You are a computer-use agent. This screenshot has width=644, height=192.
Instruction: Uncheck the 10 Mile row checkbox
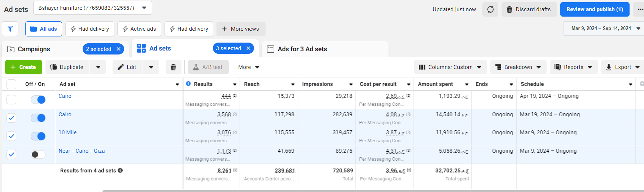(x=12, y=136)
